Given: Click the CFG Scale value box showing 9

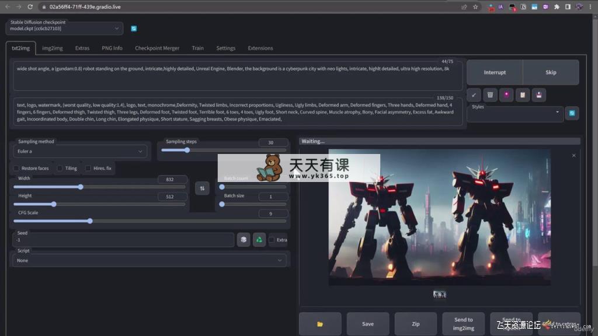Looking at the screenshot, I should 273,213.
